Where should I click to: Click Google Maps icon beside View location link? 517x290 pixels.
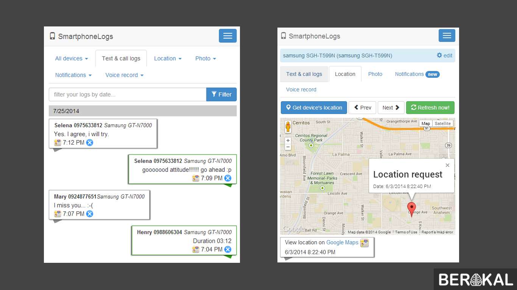[x=364, y=243]
